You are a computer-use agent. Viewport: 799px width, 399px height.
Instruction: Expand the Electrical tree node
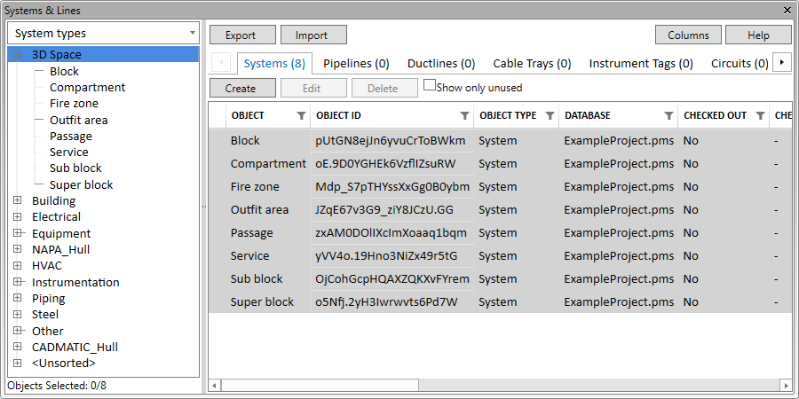pyautogui.click(x=18, y=217)
